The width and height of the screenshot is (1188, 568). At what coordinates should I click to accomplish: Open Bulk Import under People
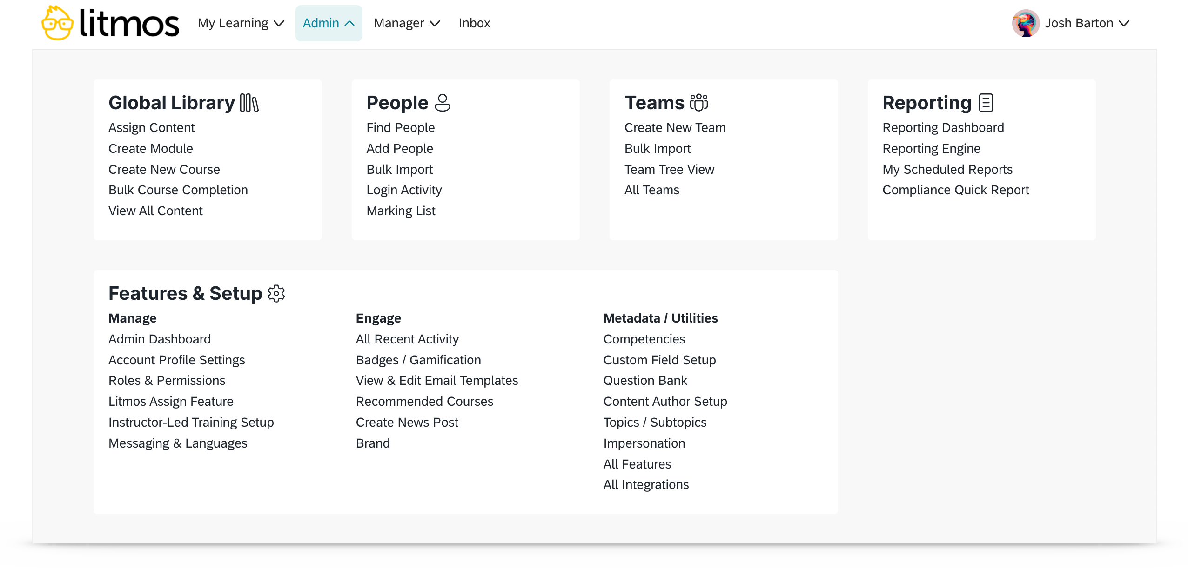click(399, 169)
